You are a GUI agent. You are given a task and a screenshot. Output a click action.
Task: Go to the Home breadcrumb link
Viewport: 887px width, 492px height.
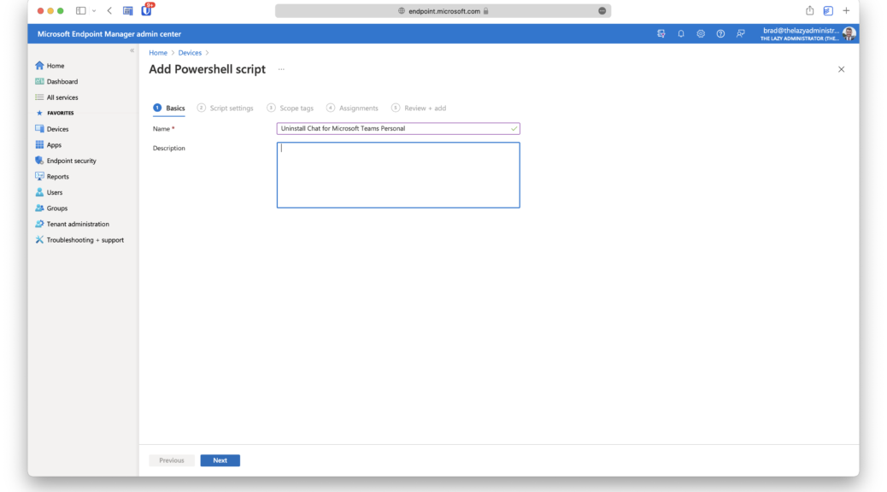point(158,53)
